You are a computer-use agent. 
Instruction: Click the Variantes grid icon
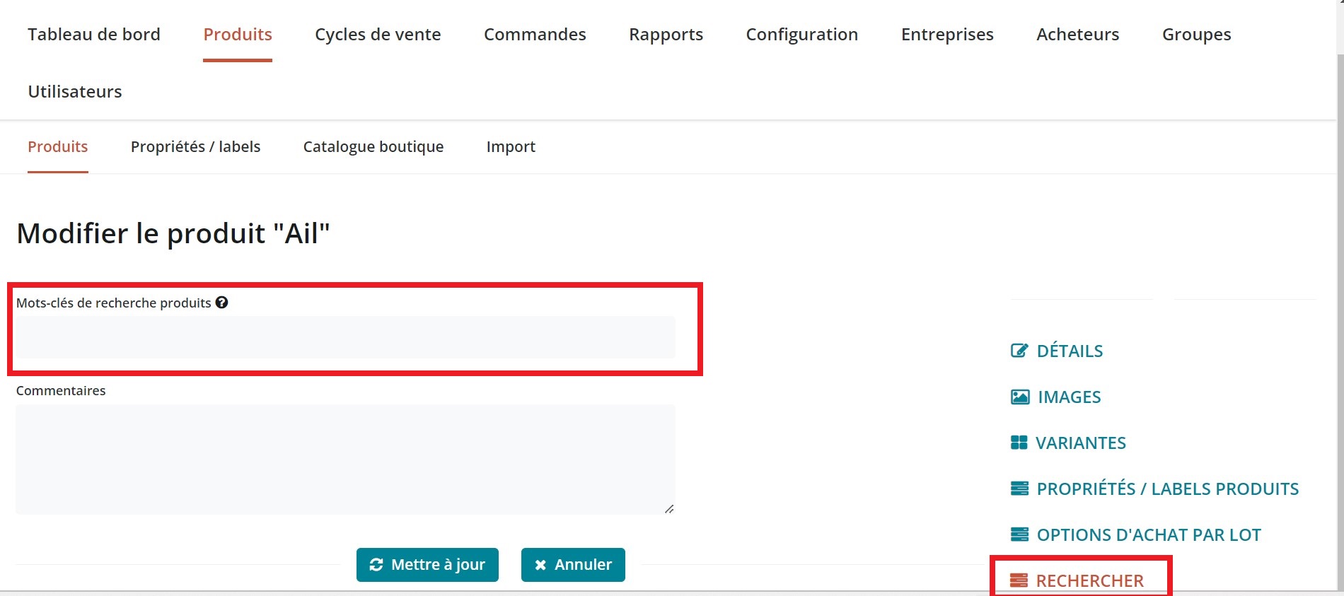[1019, 443]
